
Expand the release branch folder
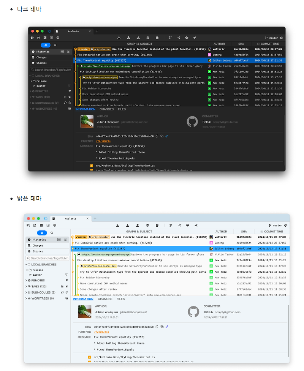[x=31, y=81]
